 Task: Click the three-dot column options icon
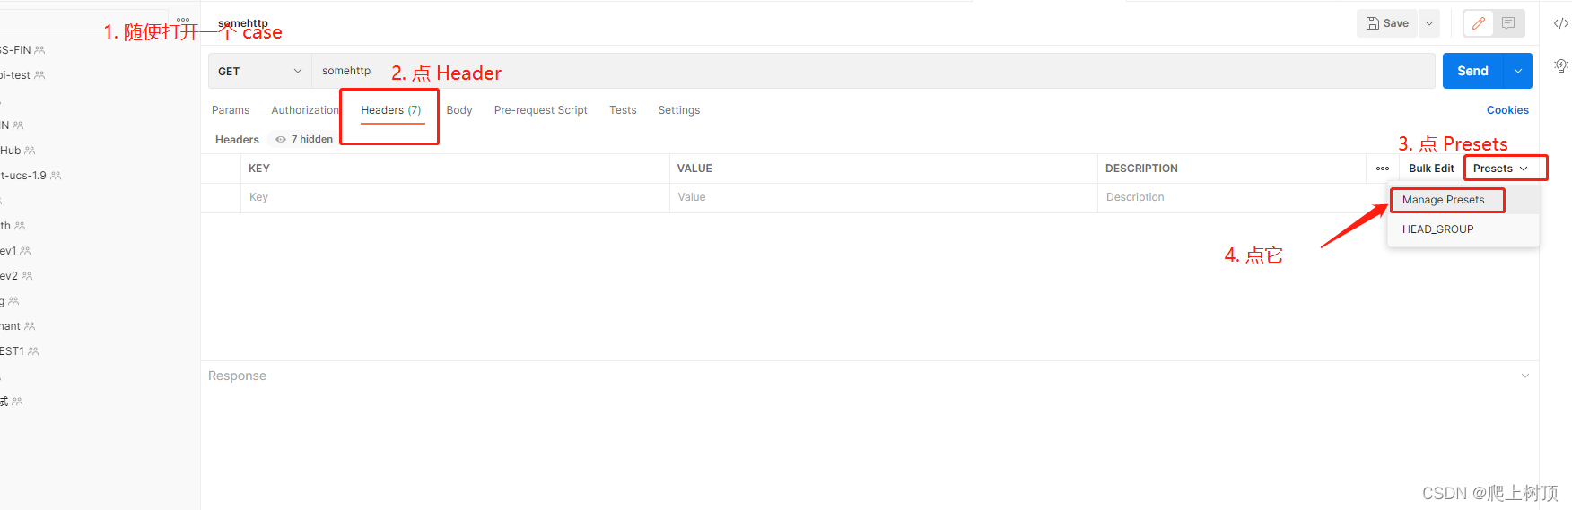1383,169
